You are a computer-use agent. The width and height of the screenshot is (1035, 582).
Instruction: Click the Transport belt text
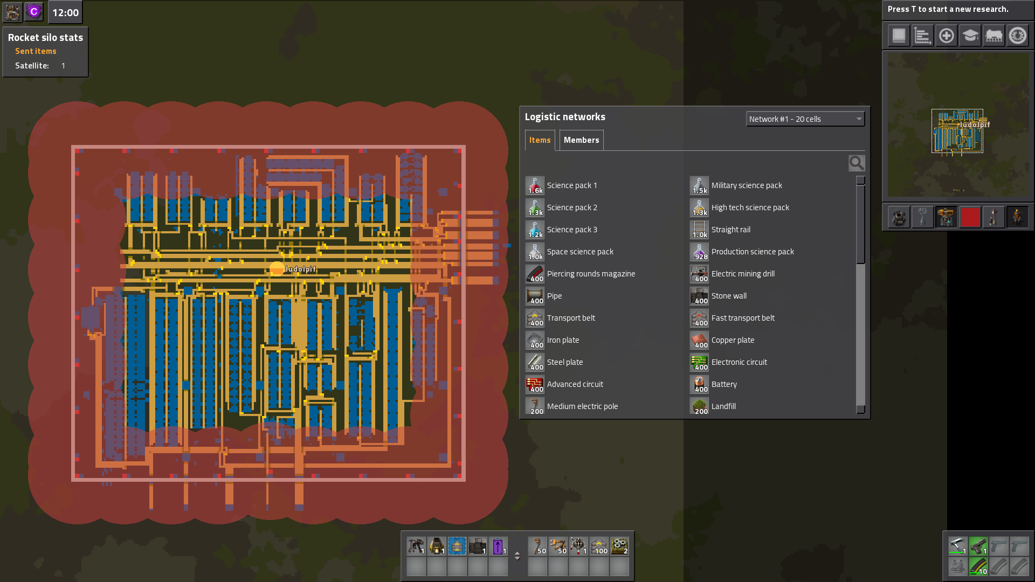(571, 318)
